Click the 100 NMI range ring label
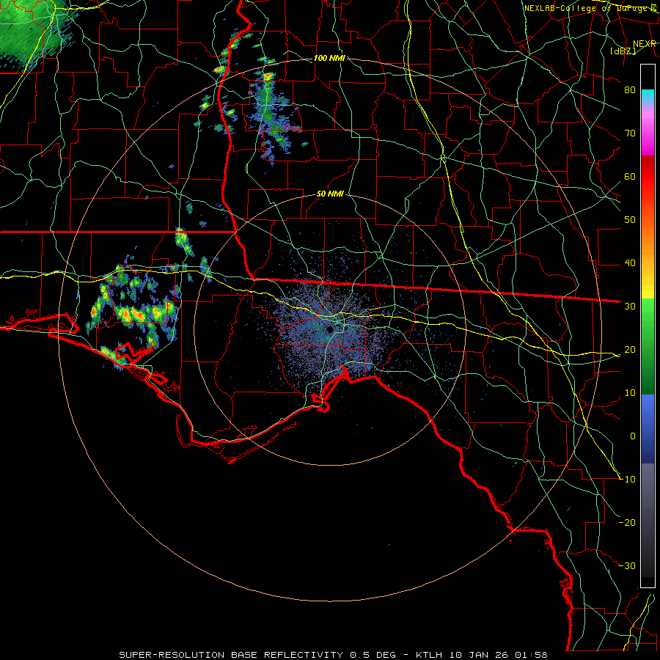Image resolution: width=660 pixels, height=660 pixels. tap(329, 58)
